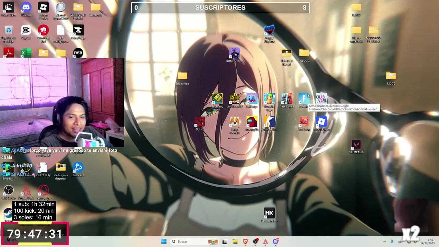
Task: Expand the hidden system tray icons
Action: 384,242
